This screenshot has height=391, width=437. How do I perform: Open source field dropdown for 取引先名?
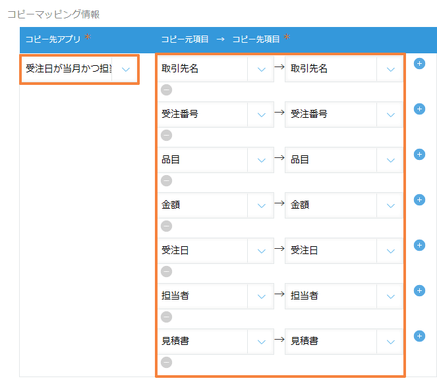point(216,69)
